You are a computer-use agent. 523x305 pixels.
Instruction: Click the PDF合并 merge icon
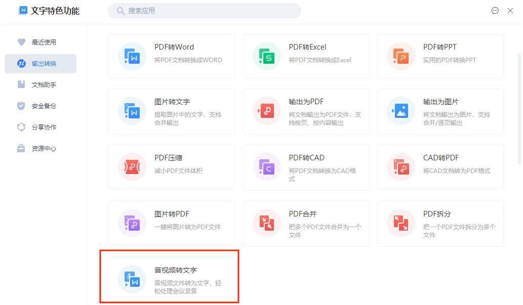click(x=266, y=223)
